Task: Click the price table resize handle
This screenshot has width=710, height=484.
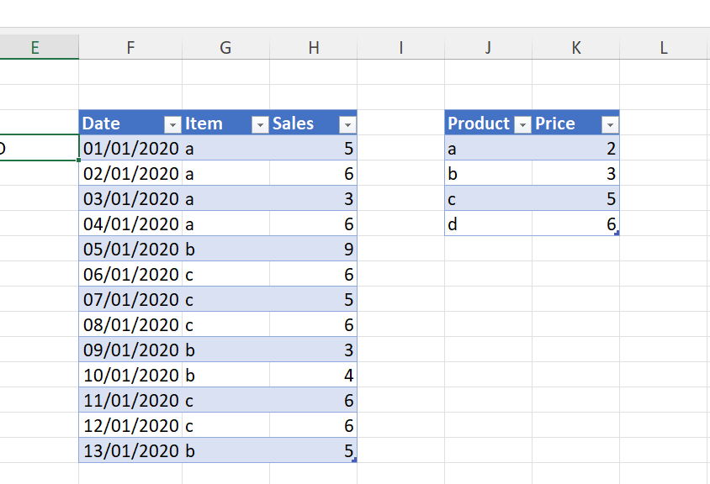Action: point(617,233)
